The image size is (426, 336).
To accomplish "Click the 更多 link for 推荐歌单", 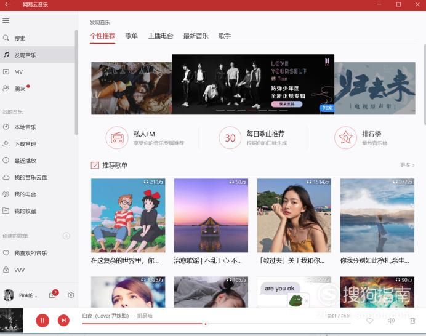I will click(x=407, y=165).
